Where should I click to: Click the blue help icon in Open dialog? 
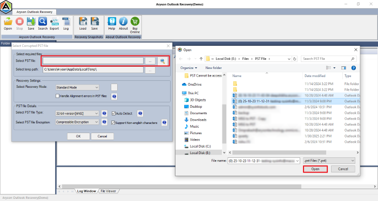point(353,68)
